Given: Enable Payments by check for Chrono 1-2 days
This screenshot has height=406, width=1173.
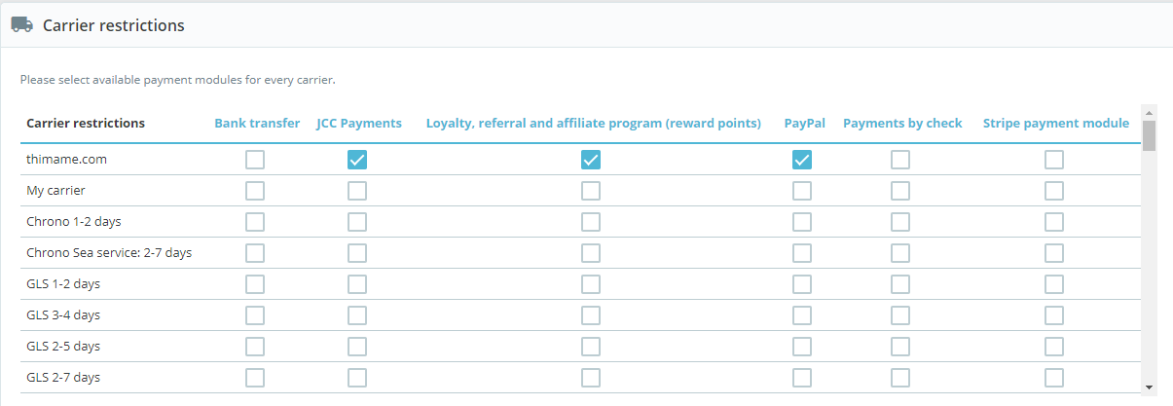Looking at the screenshot, I should (900, 222).
